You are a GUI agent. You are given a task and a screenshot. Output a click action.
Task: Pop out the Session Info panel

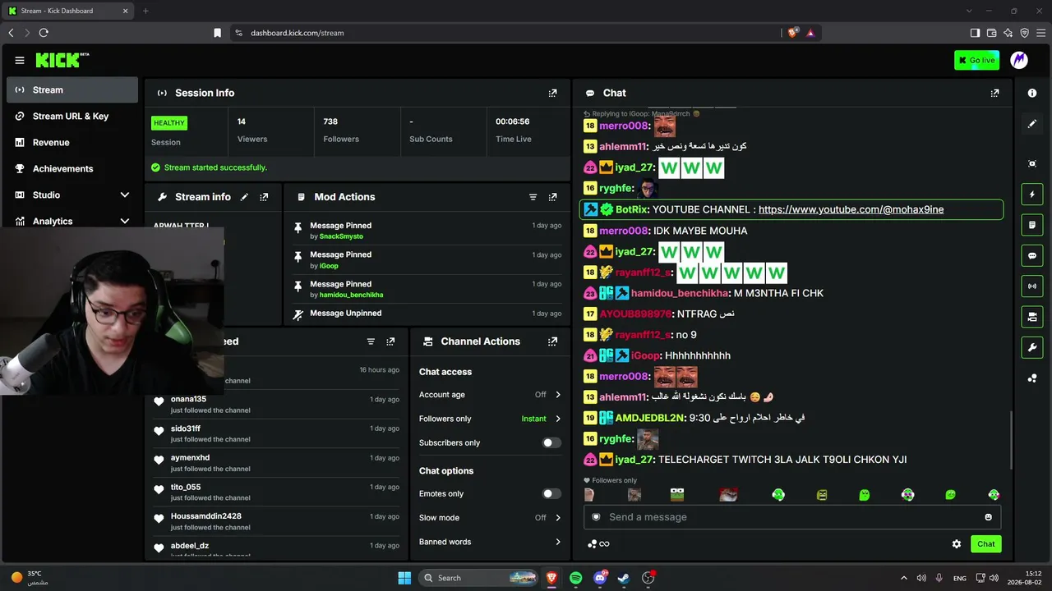click(552, 93)
